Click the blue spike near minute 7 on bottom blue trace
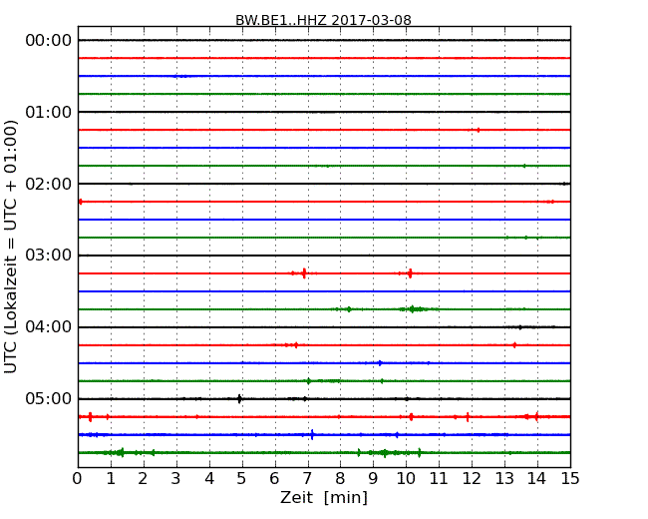648x519 pixels. (x=312, y=434)
